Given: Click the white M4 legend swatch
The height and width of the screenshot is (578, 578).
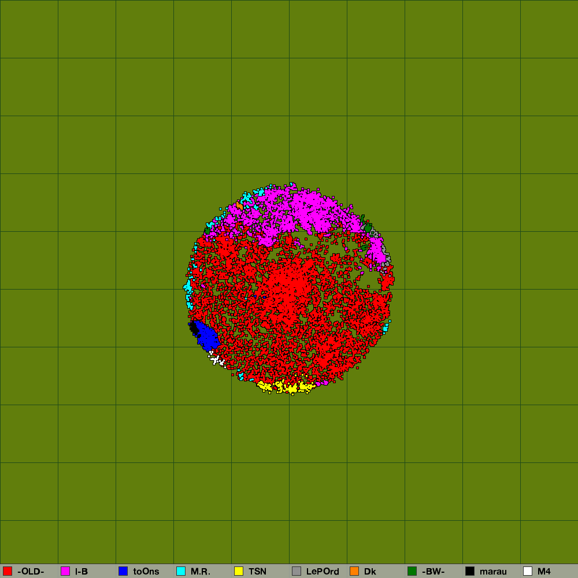Looking at the screenshot, I should (x=528, y=571).
